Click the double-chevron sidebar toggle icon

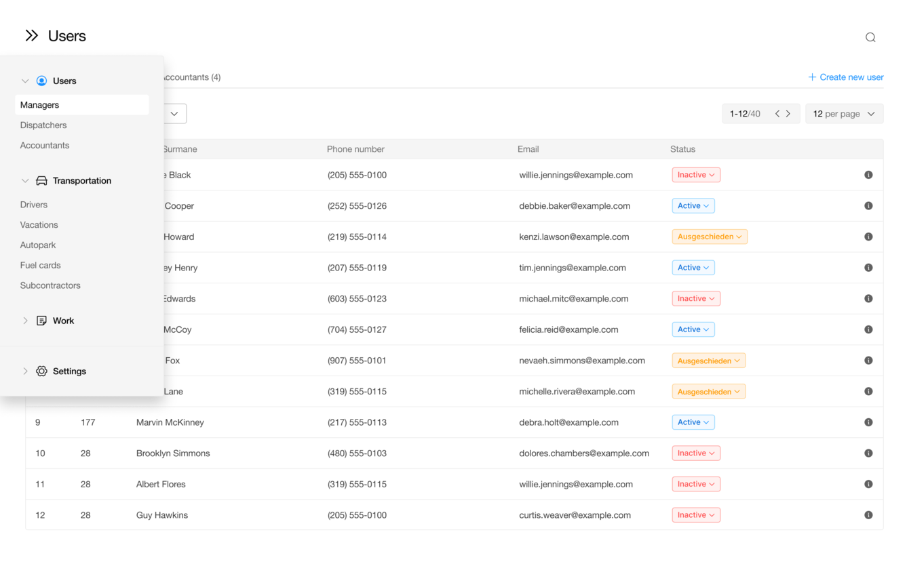coord(31,36)
